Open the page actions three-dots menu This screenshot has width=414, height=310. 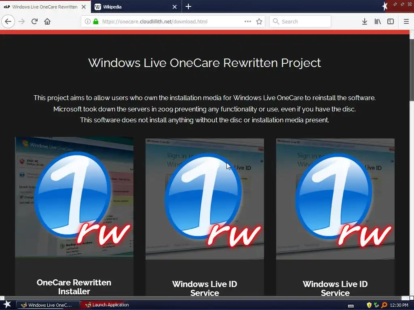pos(248,21)
